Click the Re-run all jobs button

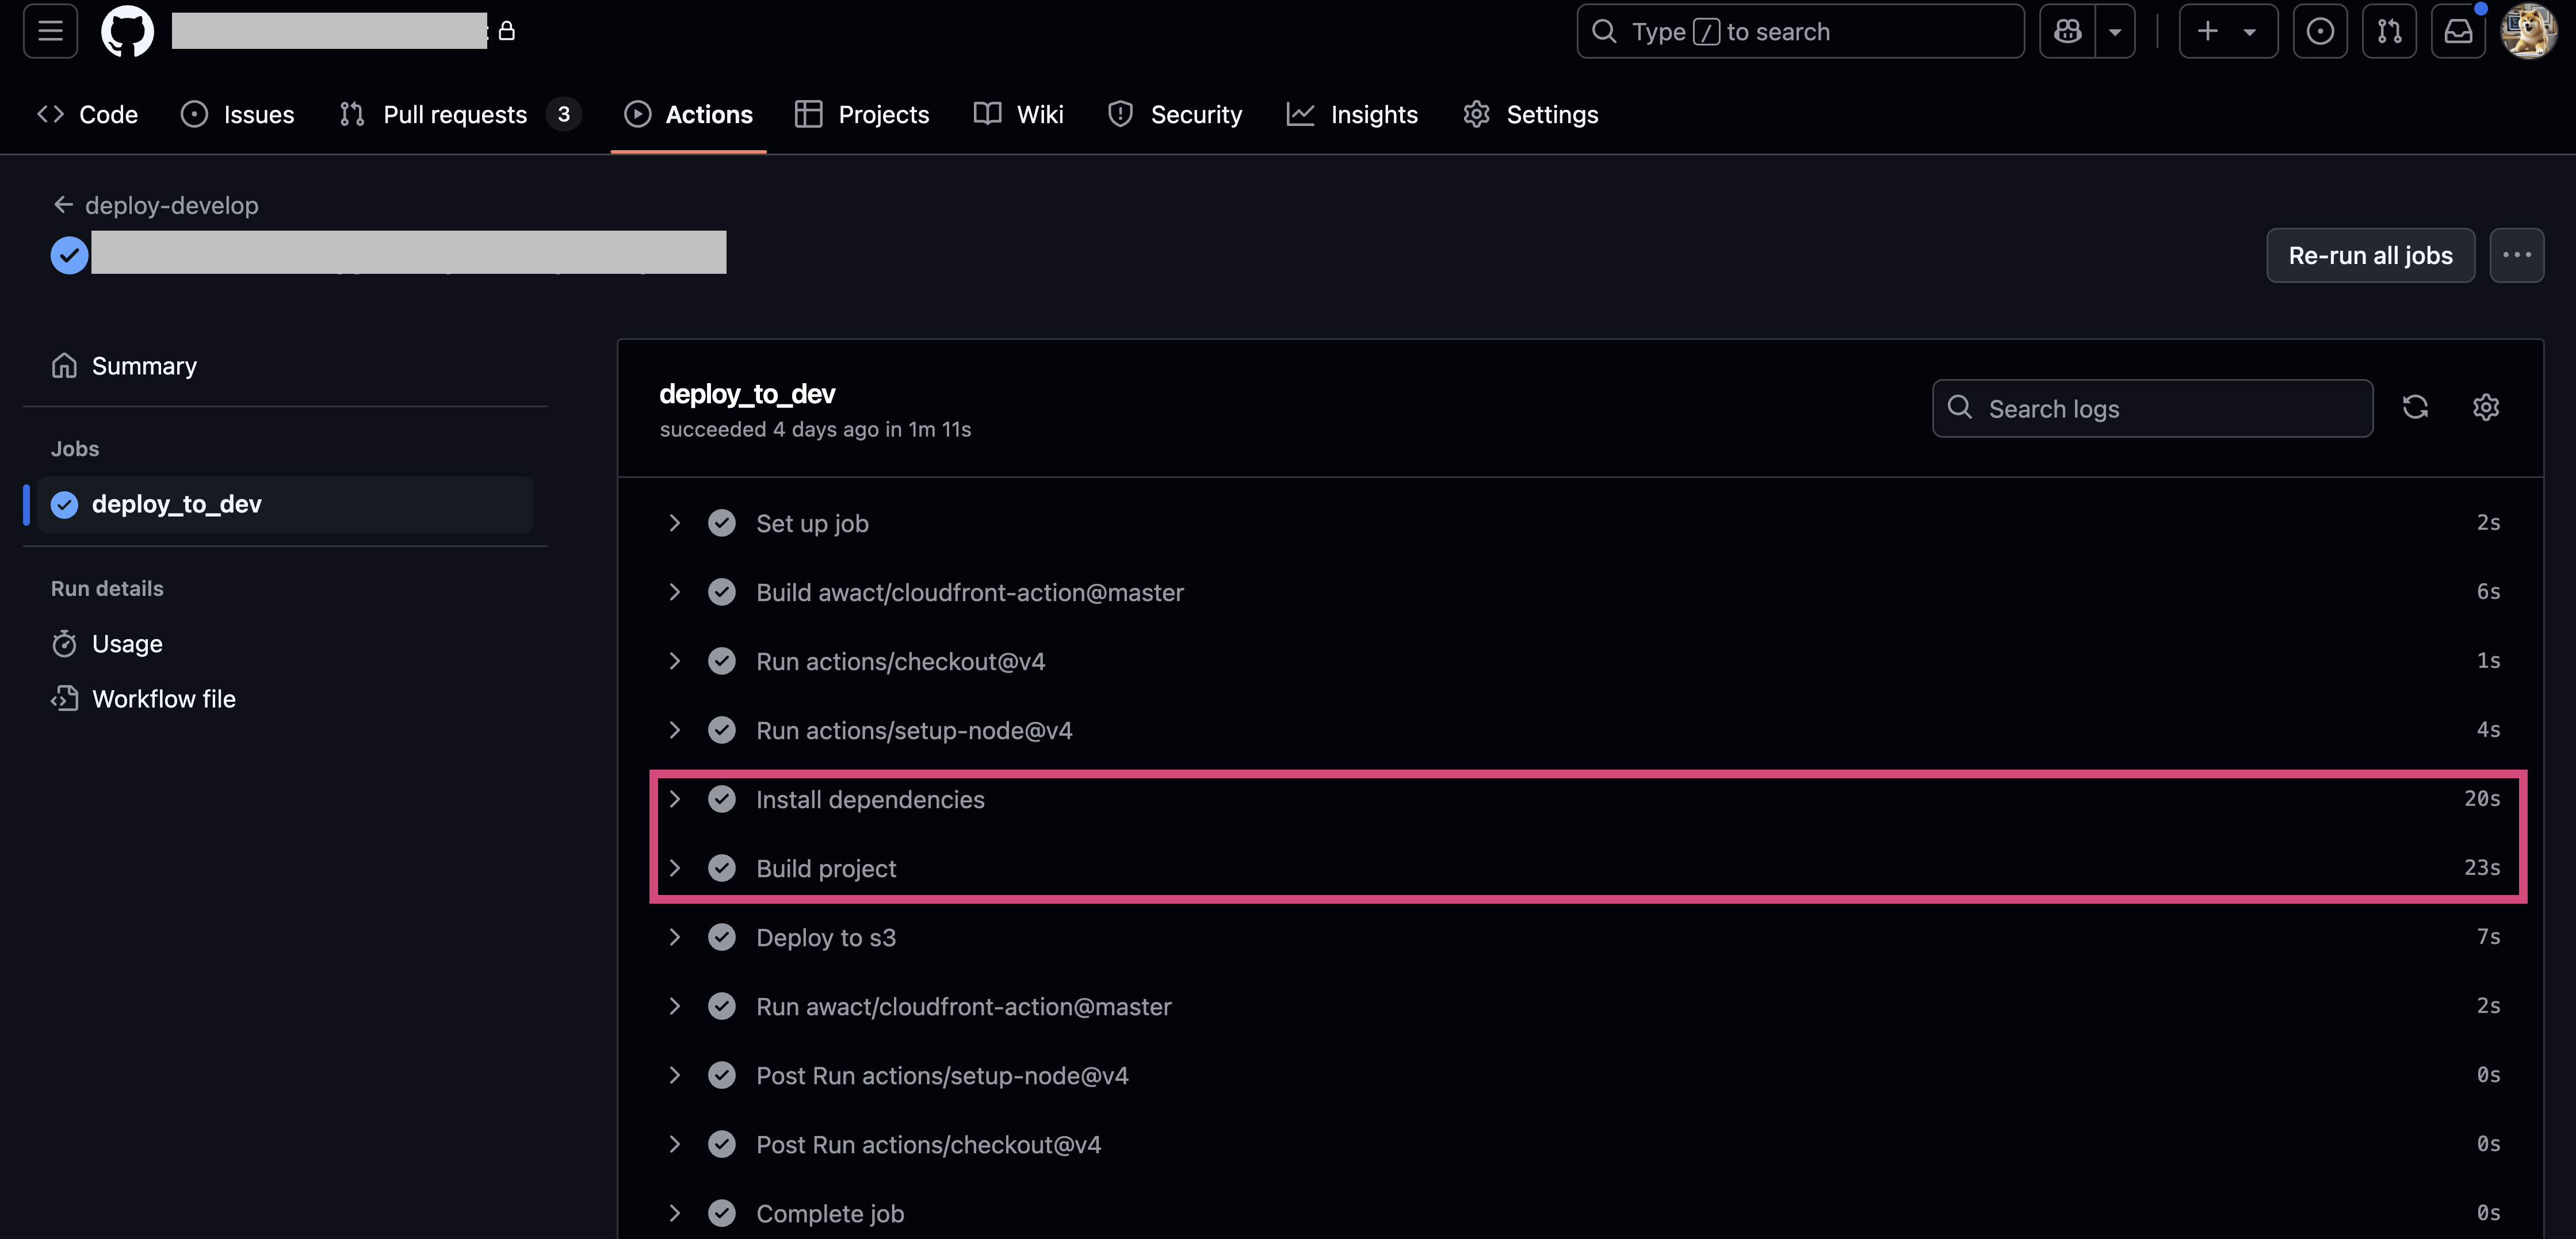pyautogui.click(x=2371, y=255)
